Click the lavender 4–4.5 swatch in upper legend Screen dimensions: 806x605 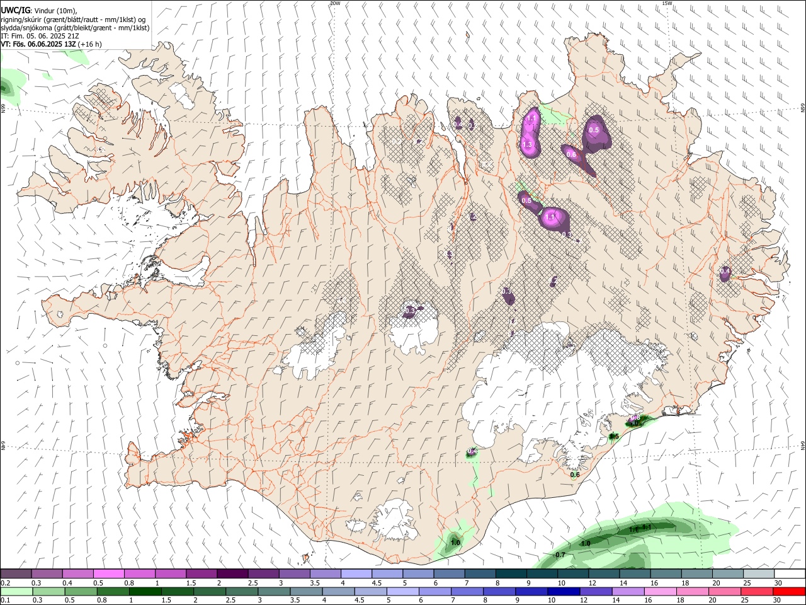tap(356, 574)
